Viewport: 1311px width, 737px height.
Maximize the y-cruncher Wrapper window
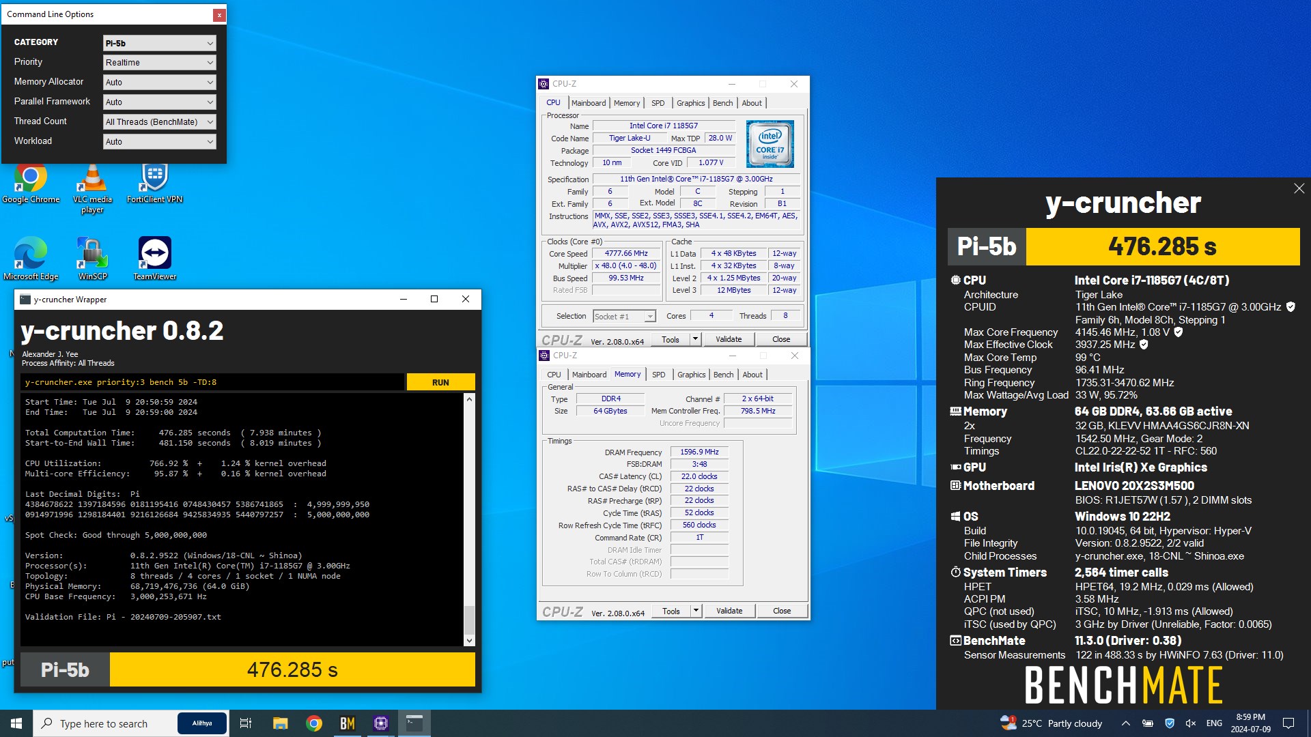click(434, 299)
